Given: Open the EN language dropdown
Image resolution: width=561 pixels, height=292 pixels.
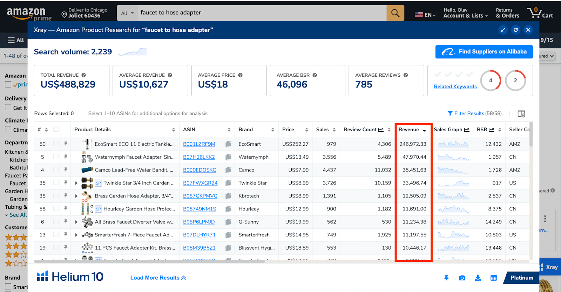Looking at the screenshot, I should coord(425,15).
